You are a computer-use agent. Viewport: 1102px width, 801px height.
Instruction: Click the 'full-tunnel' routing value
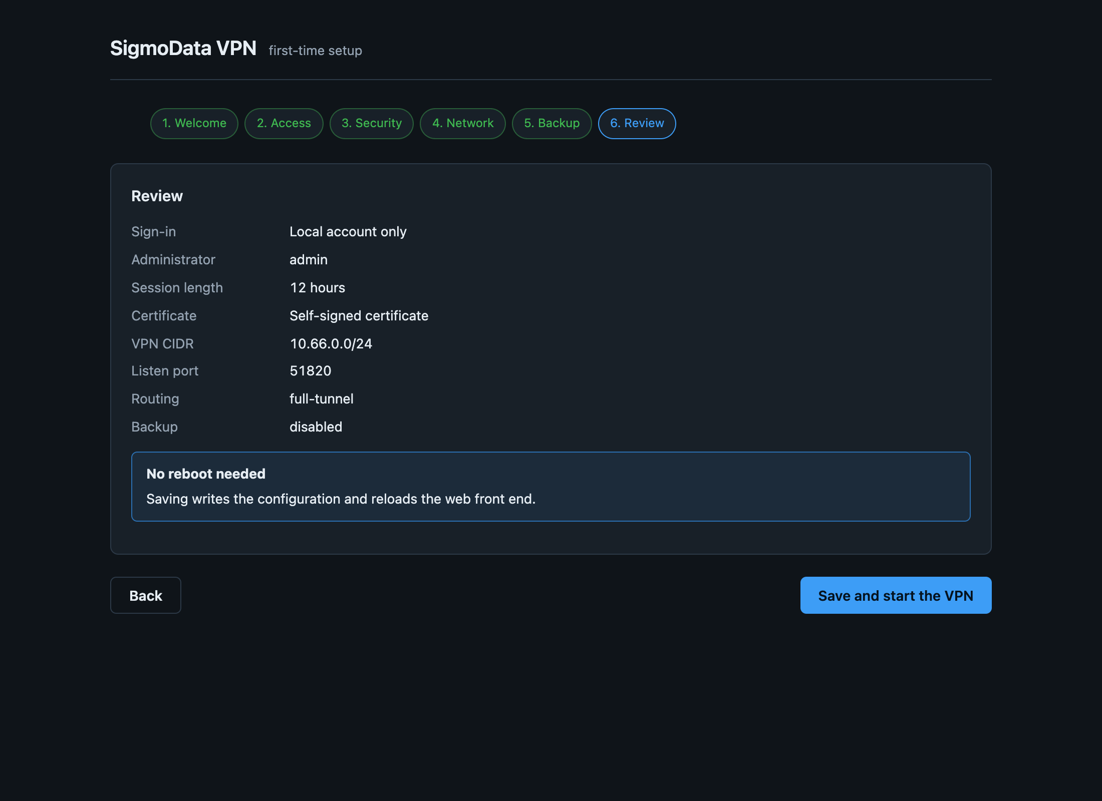pos(322,399)
